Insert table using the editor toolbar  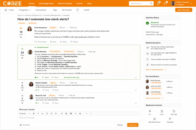coord(71,113)
